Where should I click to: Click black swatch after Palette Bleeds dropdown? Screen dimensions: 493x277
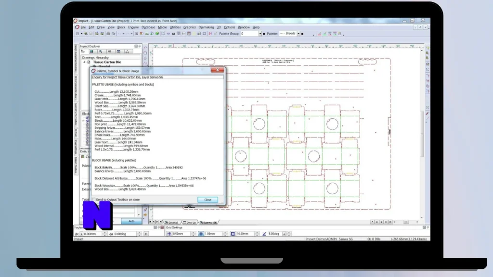point(302,34)
